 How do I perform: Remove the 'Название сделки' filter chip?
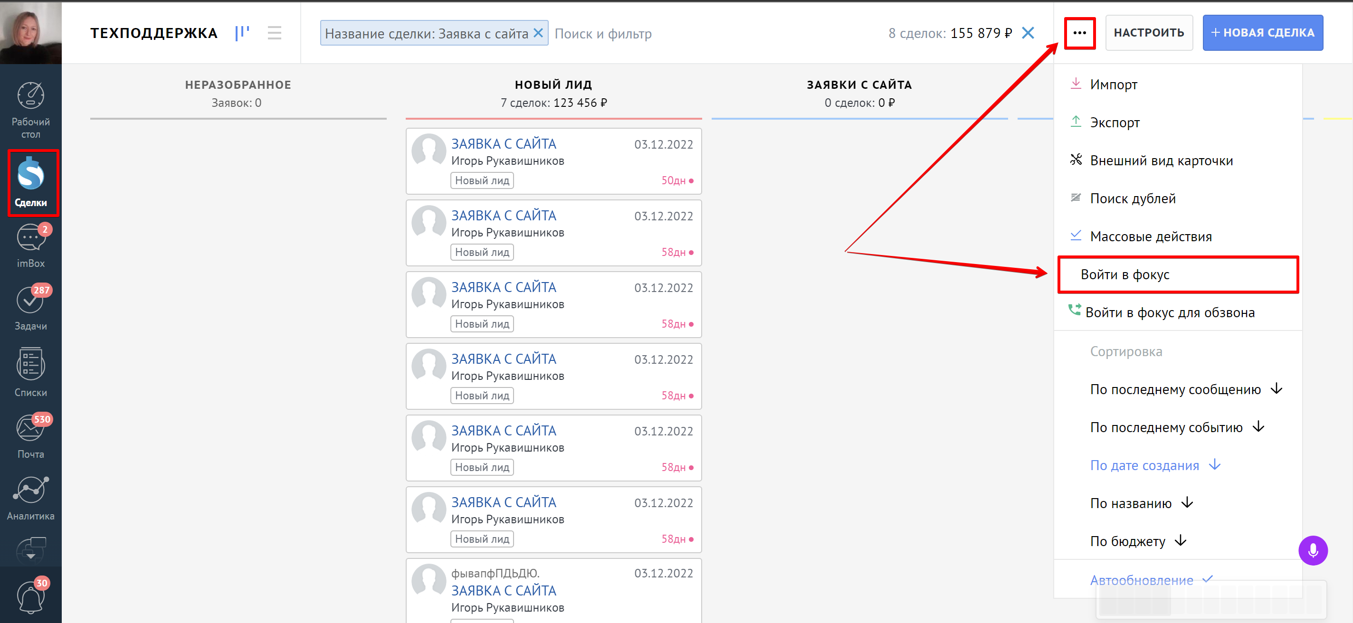(x=538, y=33)
